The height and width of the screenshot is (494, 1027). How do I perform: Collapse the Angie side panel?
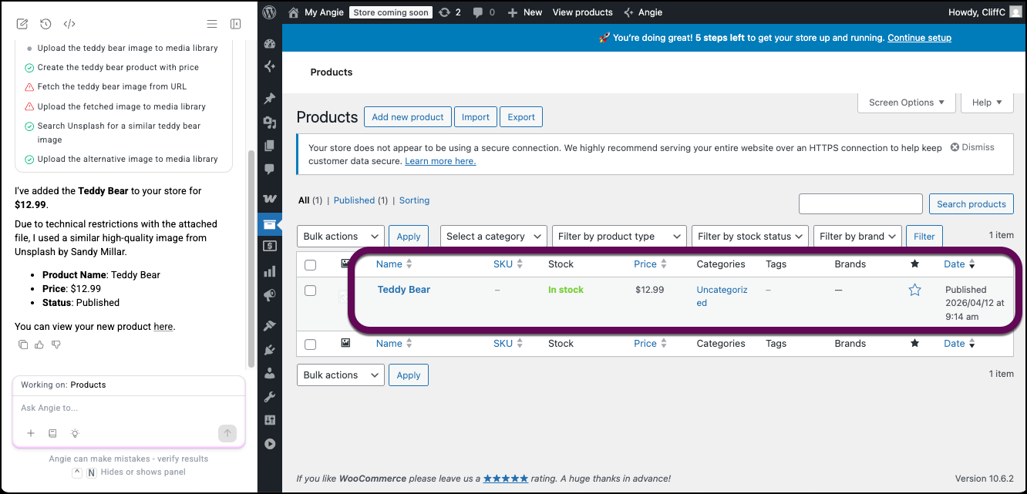[x=236, y=24]
